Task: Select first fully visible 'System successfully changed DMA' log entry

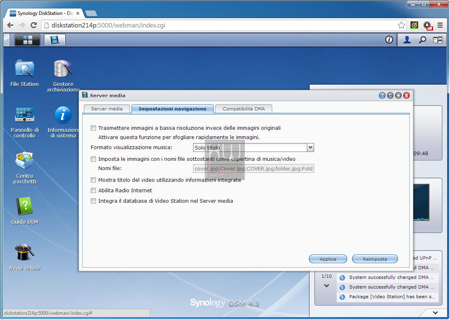Action: tap(388, 277)
